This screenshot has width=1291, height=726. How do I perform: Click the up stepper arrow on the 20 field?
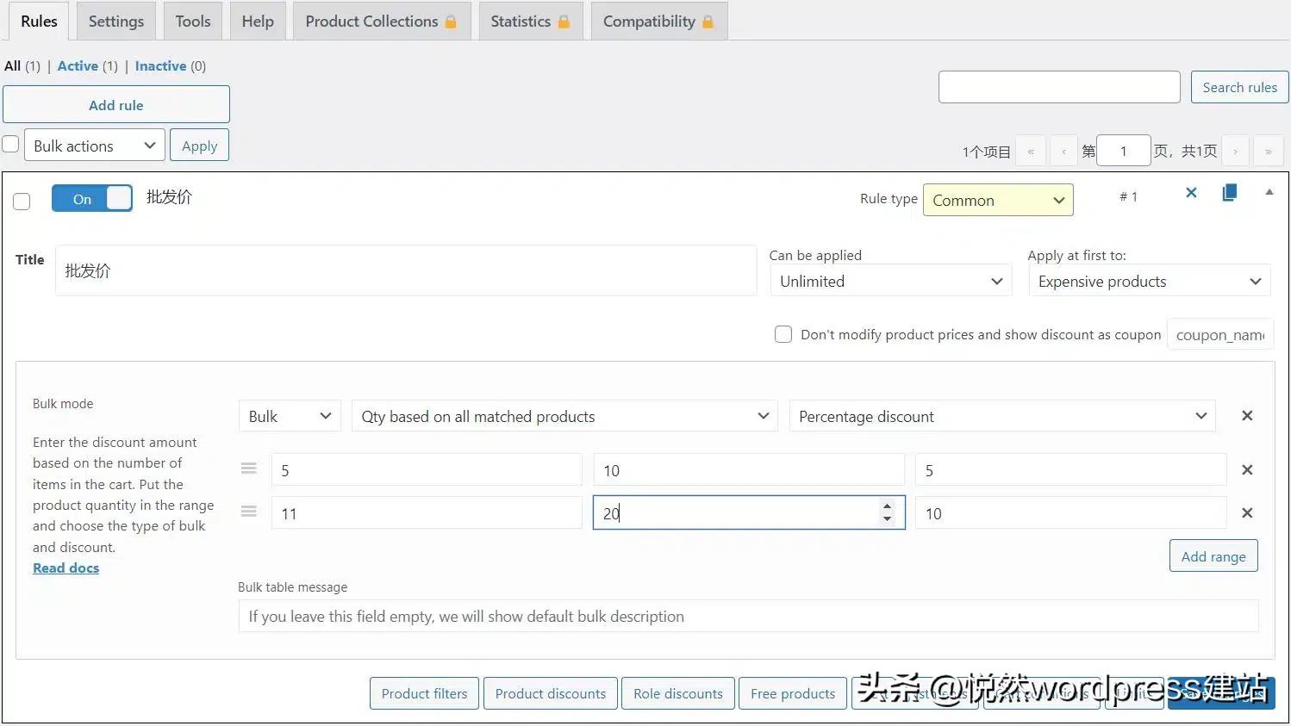tap(888, 507)
